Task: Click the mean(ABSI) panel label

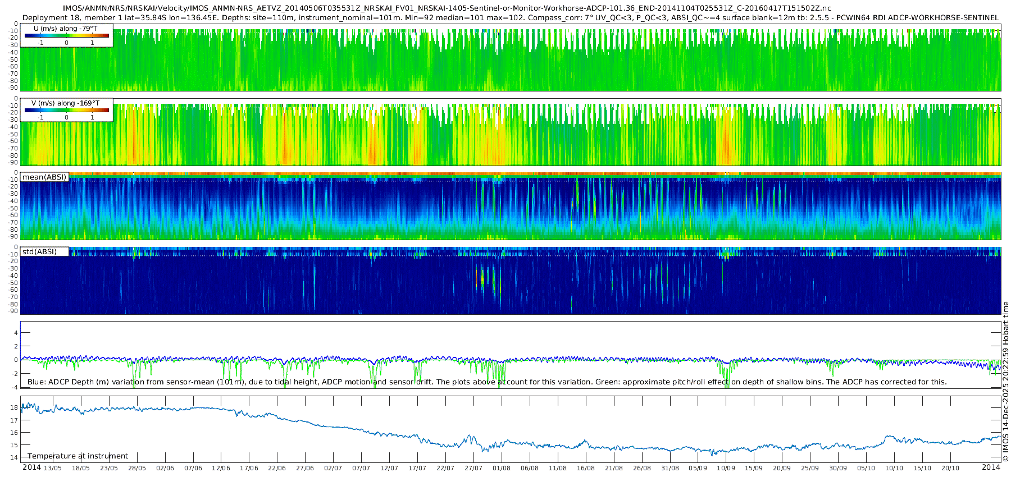Action: tap(44, 177)
